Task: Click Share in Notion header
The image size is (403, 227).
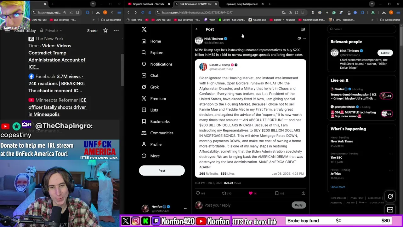Action: point(92,31)
